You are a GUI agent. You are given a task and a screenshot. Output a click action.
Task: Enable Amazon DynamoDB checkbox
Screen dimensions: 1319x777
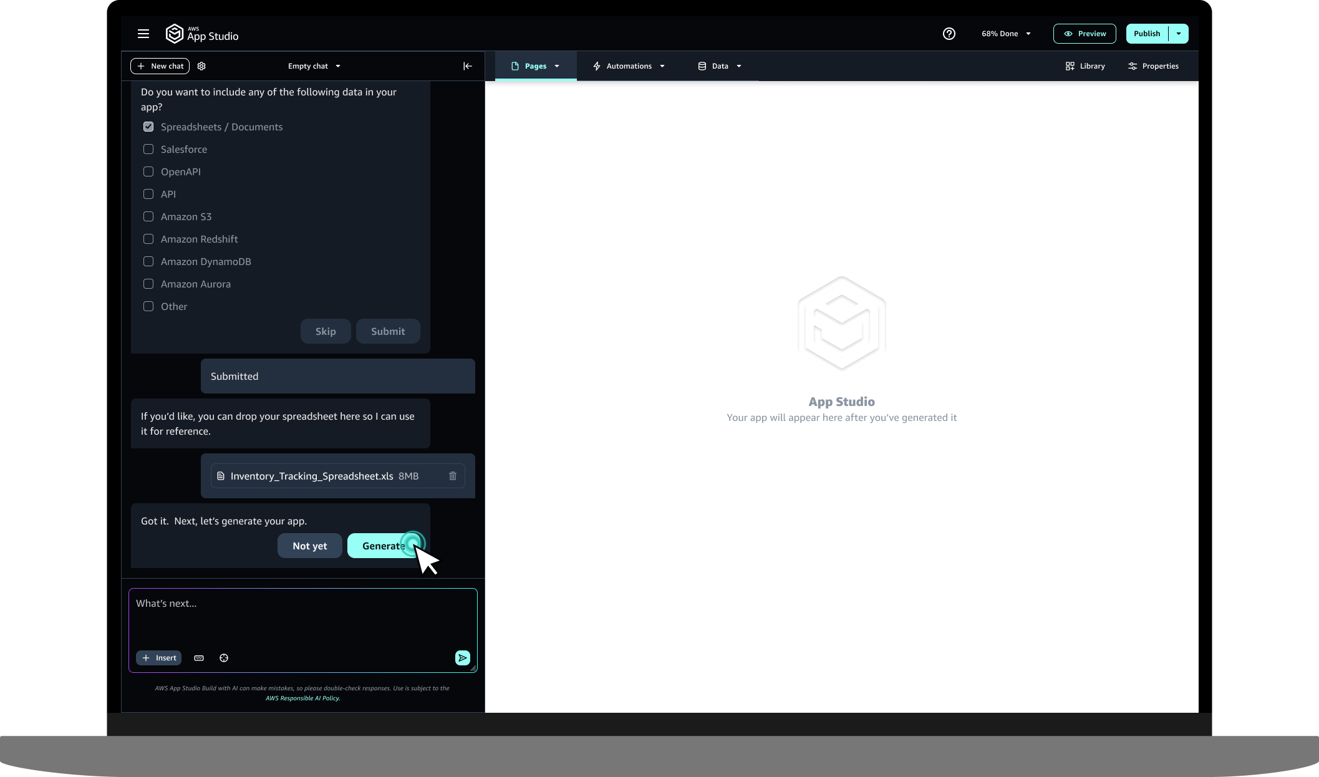[148, 261]
